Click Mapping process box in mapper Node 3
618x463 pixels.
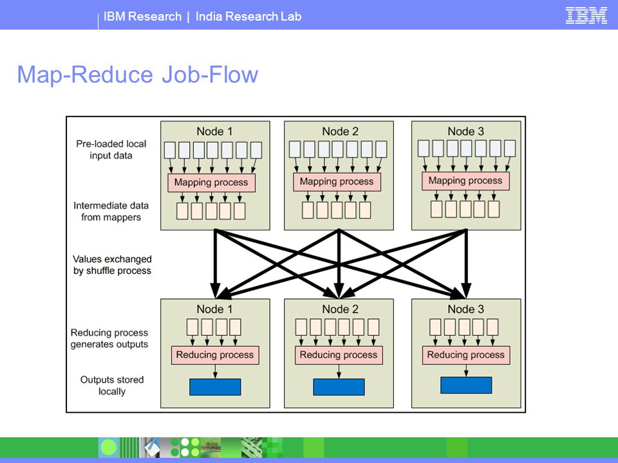465,181
